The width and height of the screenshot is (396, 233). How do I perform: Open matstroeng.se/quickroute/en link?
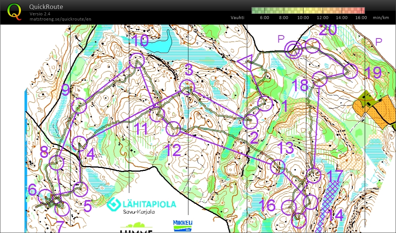(x=61, y=19)
